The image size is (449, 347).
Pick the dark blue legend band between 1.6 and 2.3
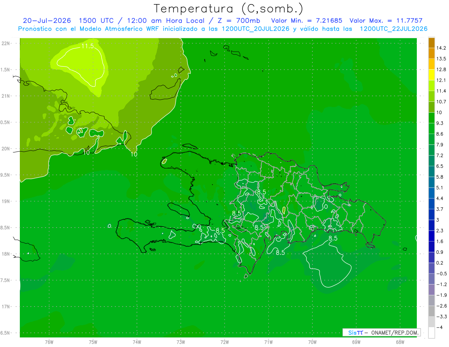tap(431, 236)
